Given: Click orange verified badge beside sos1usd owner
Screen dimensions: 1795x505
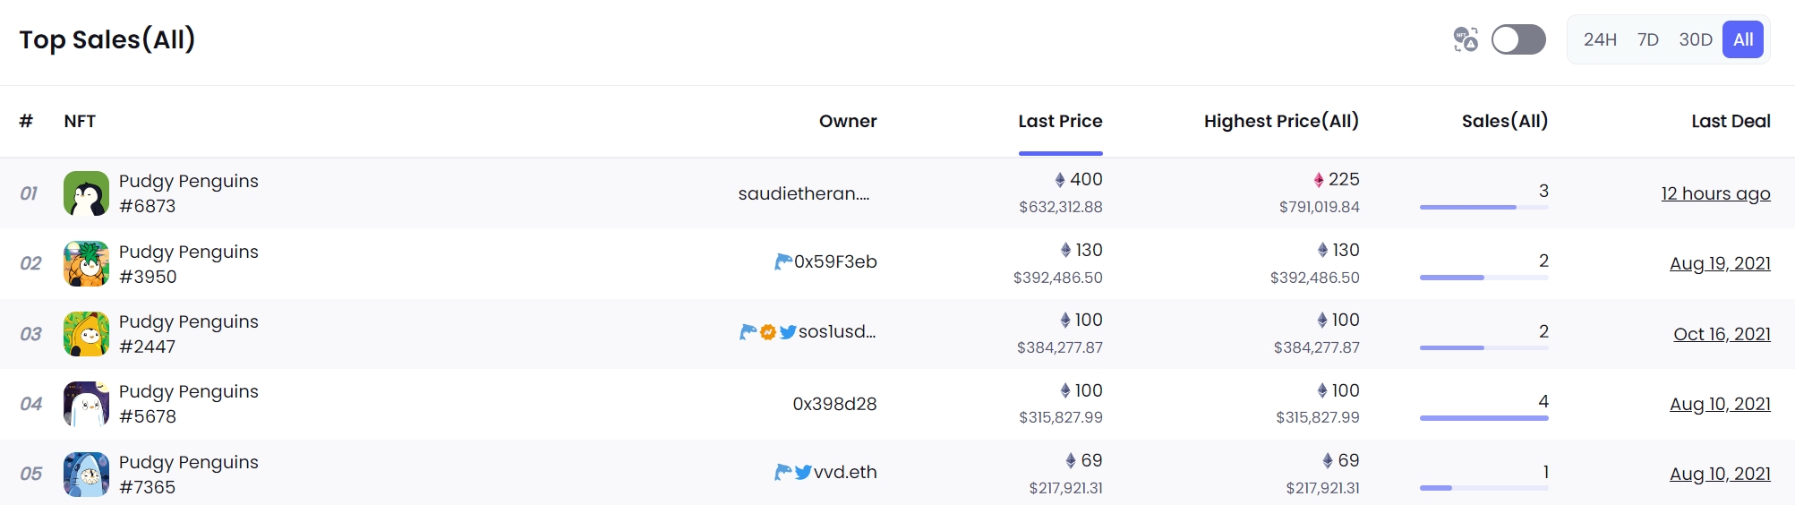Looking at the screenshot, I should 768,332.
